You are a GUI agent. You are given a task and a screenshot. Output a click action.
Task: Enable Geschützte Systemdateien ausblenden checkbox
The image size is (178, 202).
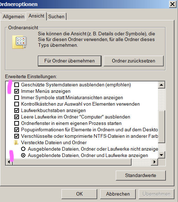pyautogui.click(x=17, y=85)
